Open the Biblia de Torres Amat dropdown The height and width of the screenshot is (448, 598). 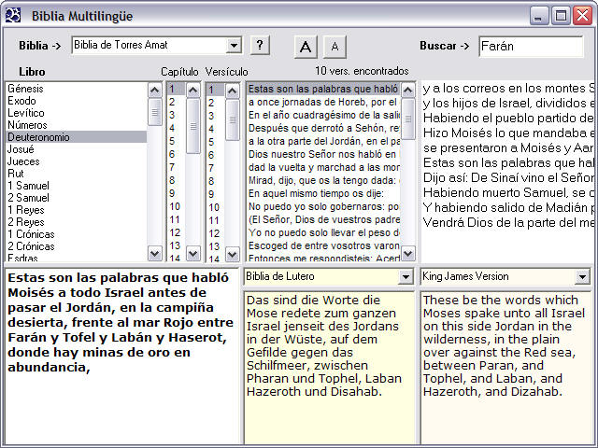click(x=234, y=46)
